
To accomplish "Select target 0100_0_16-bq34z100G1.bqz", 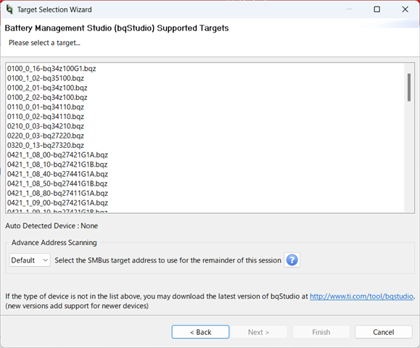I will [x=52, y=69].
